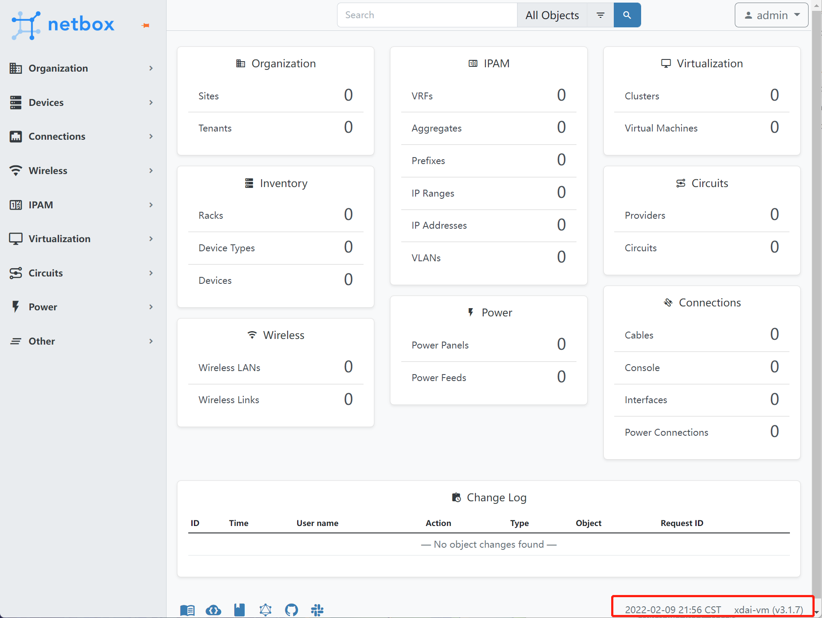This screenshot has height=618, width=822.
Task: Toggle the sidebar pin icon
Action: pyautogui.click(x=146, y=26)
